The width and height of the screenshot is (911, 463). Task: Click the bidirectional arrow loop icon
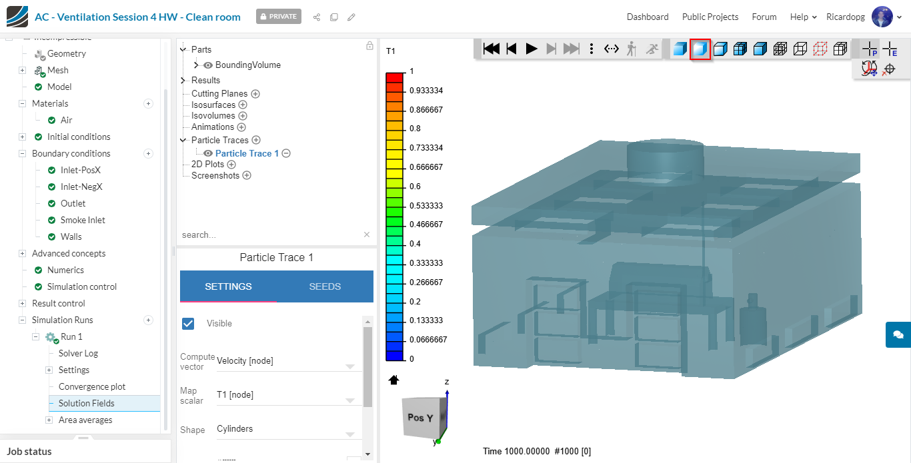coord(612,49)
